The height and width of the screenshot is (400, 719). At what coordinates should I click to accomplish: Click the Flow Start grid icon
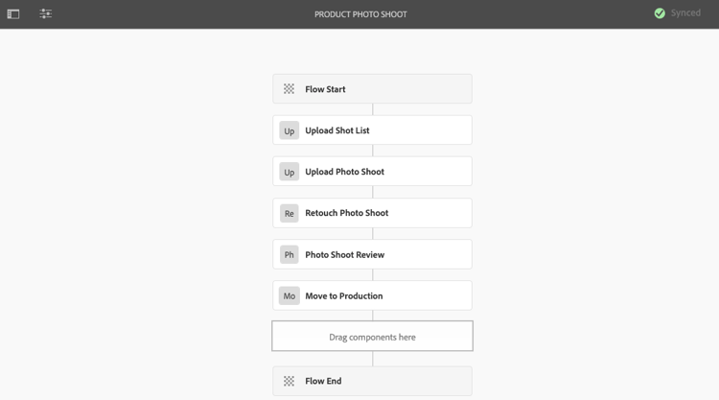(289, 89)
